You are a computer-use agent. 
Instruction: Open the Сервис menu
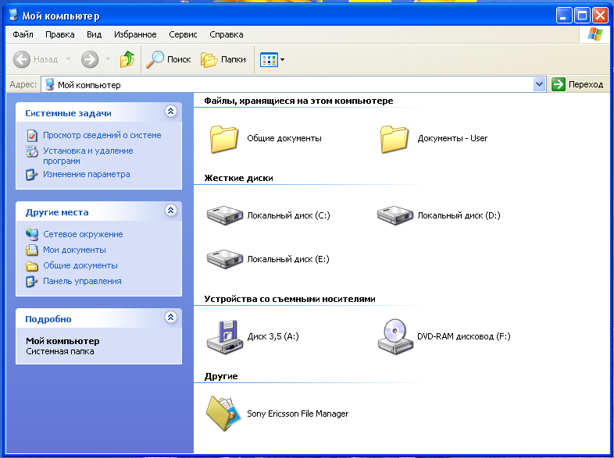(x=183, y=34)
